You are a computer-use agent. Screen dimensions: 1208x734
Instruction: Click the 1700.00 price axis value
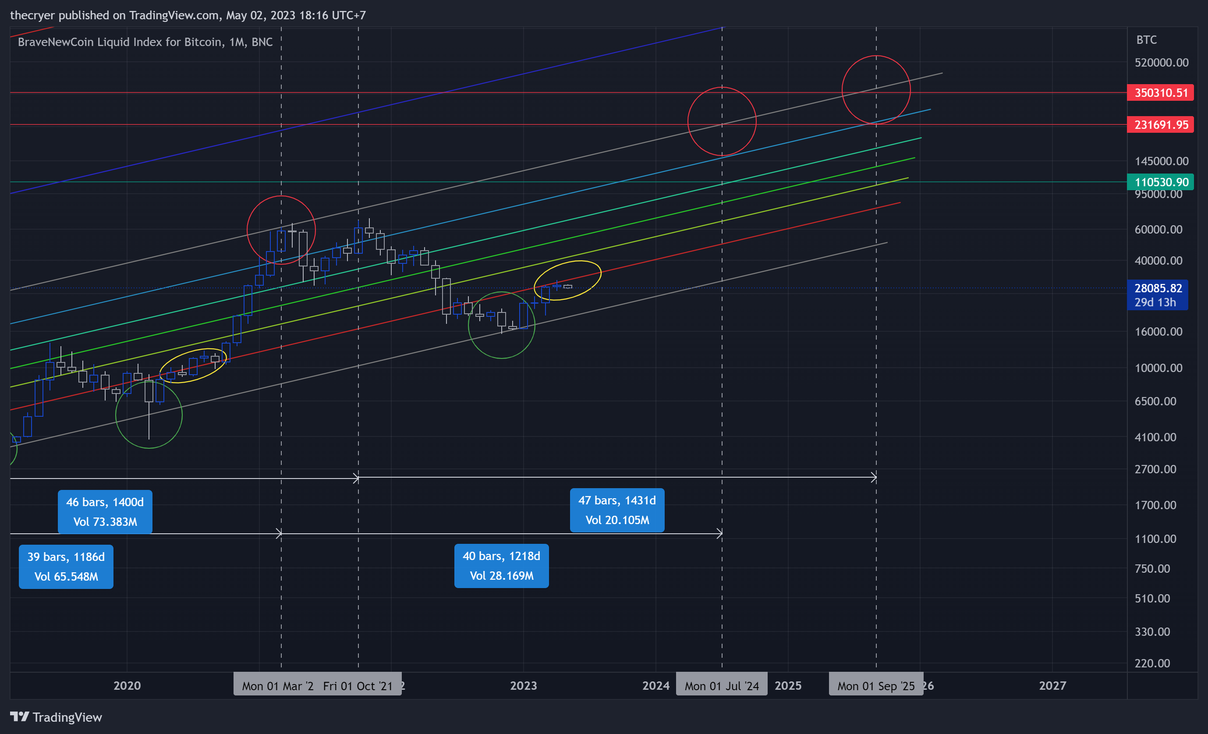pyautogui.click(x=1155, y=505)
